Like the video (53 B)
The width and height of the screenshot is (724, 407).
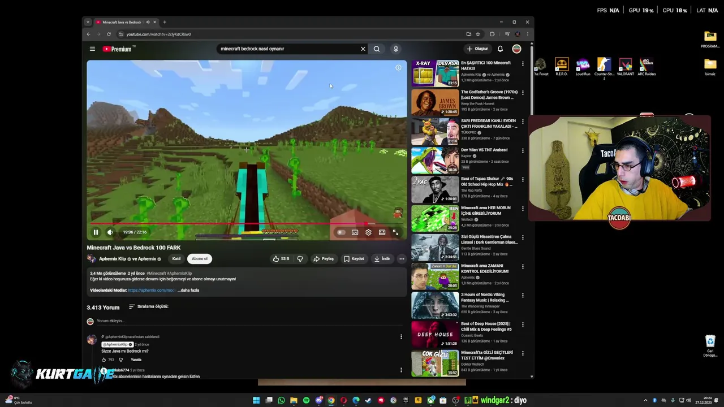click(281, 259)
